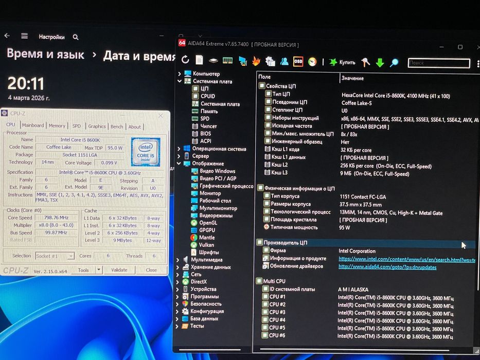Expand the Компьютер tree node

(x=180, y=74)
